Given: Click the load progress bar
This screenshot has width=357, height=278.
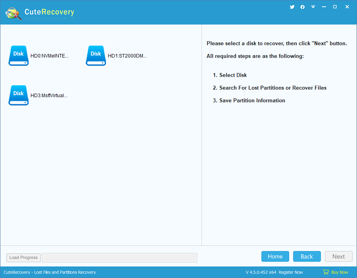Looking at the screenshot, I should click(x=119, y=257).
